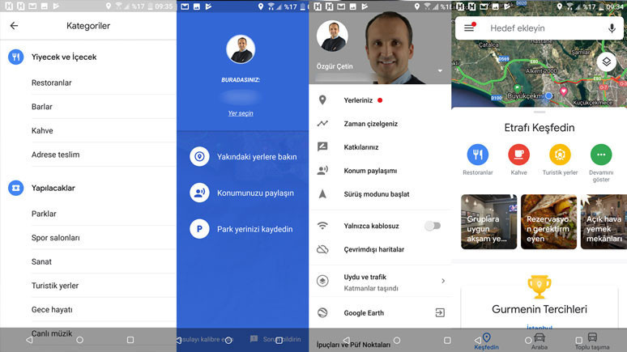Tap the Yakındaki yerlere bakın pin icon
The height and width of the screenshot is (352, 627).
coord(199,157)
